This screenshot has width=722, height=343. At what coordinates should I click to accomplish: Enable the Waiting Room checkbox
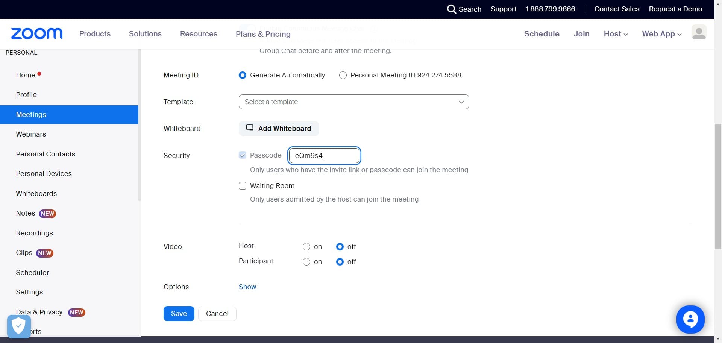(x=243, y=186)
